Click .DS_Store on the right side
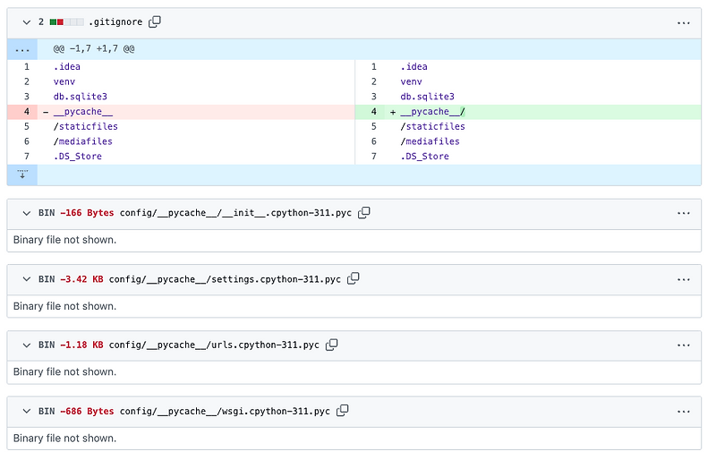 [424, 157]
